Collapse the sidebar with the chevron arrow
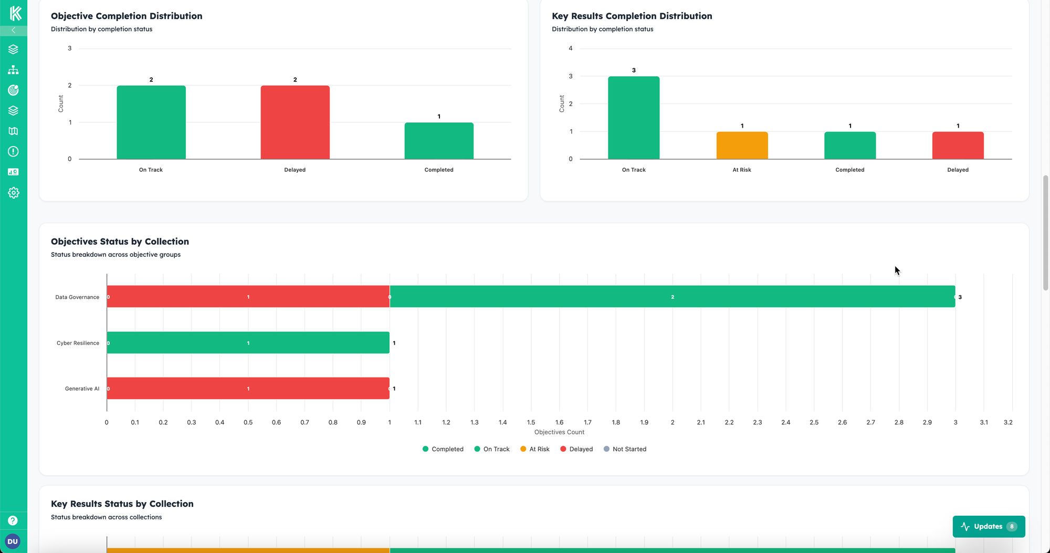Image resolution: width=1050 pixels, height=553 pixels. (x=13, y=30)
